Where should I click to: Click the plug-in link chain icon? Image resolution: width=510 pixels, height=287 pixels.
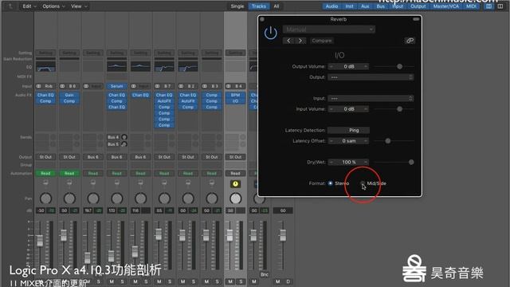pyautogui.click(x=410, y=41)
